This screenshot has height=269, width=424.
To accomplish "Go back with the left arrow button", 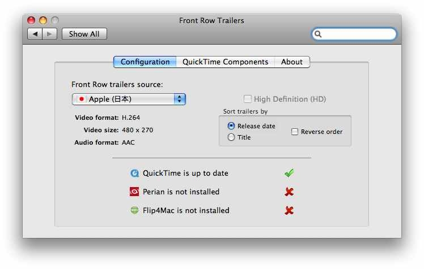I will coord(35,34).
